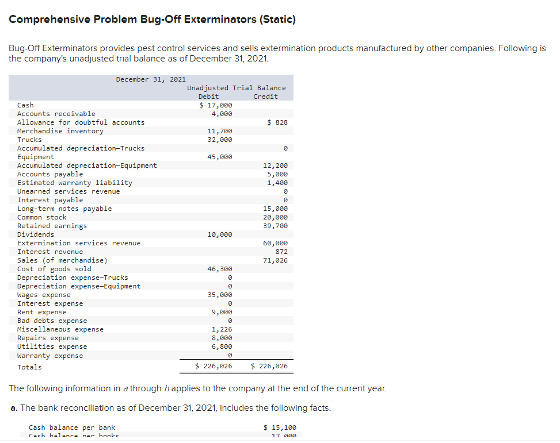Viewport: 560px width, 443px height.
Task: Select the 'Totals' row label
Action: tap(29, 367)
